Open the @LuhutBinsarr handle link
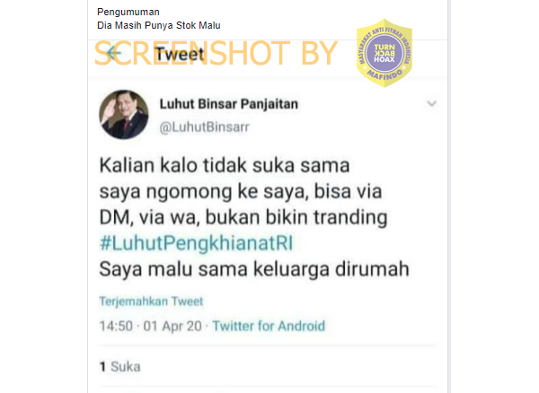 [x=204, y=127]
